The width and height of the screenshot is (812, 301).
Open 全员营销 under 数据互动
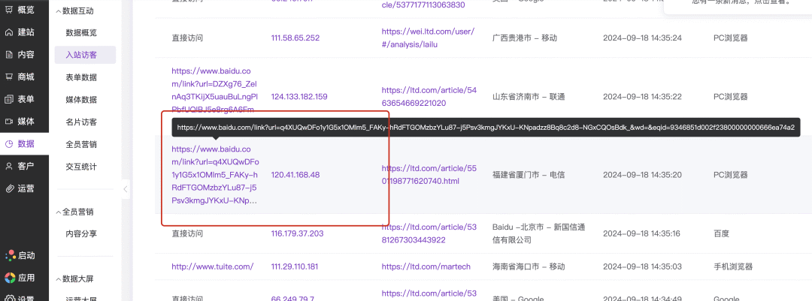[81, 144]
